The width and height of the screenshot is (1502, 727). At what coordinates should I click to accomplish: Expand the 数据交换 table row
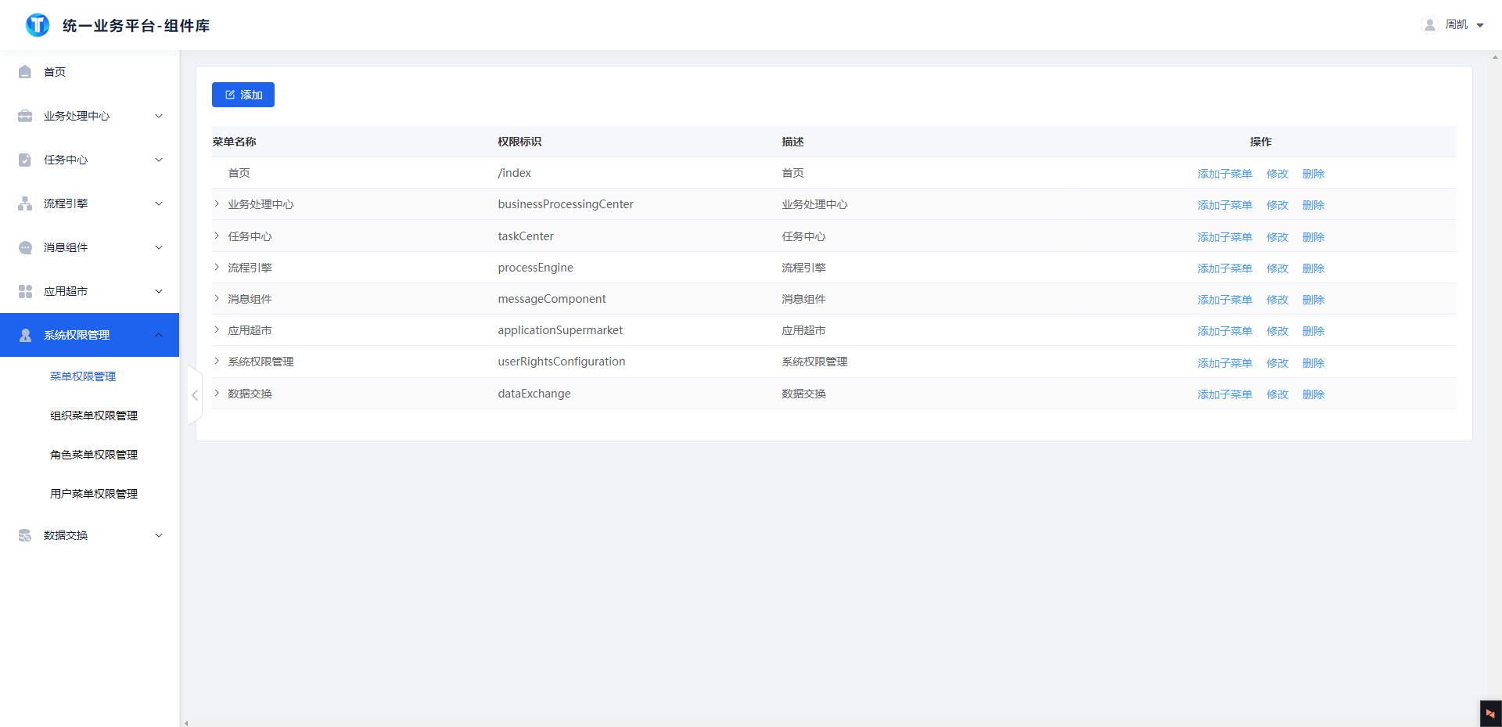217,393
